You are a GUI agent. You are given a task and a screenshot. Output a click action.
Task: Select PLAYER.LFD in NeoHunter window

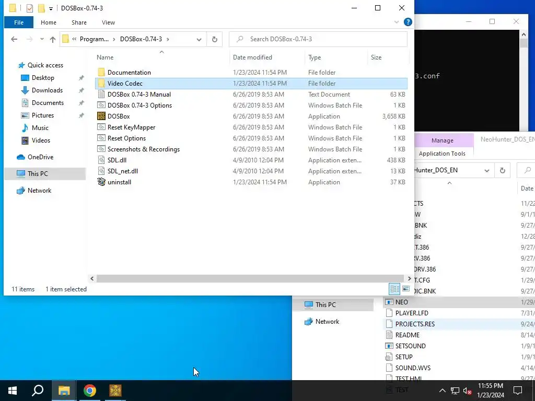(x=412, y=313)
